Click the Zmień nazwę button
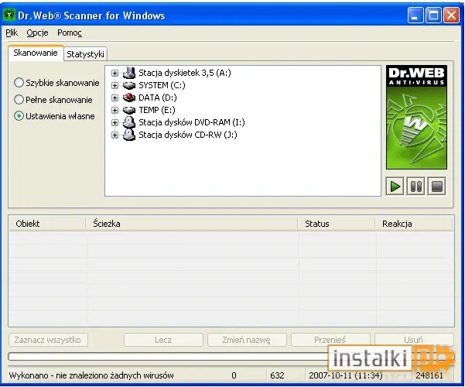This screenshot has height=387, width=465. click(247, 340)
